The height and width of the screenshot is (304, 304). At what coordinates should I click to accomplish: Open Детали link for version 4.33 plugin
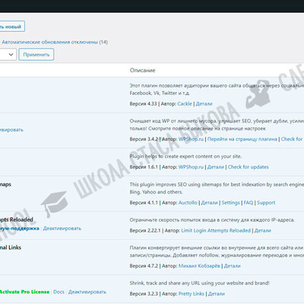coord(204,103)
